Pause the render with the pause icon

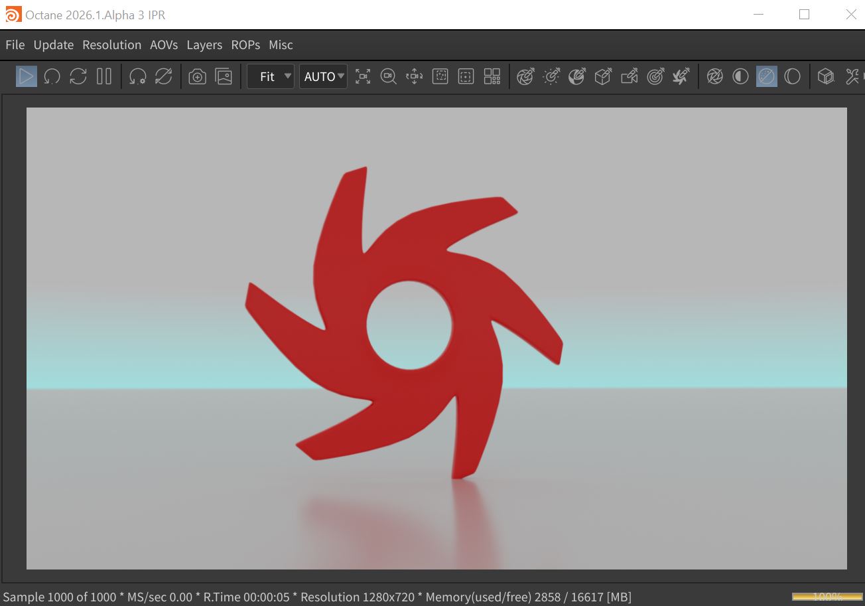tap(104, 76)
